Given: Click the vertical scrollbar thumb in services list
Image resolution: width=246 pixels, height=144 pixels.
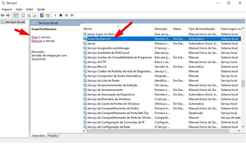Looking at the screenshot, I should click(243, 83).
